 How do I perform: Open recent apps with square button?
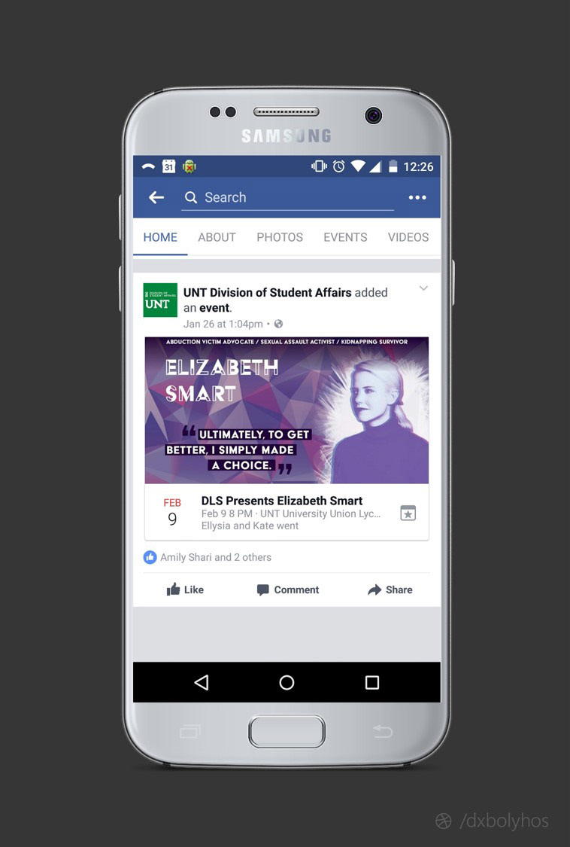pos(372,682)
